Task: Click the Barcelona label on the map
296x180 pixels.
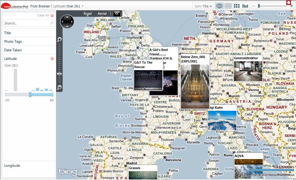Action: tap(173, 160)
